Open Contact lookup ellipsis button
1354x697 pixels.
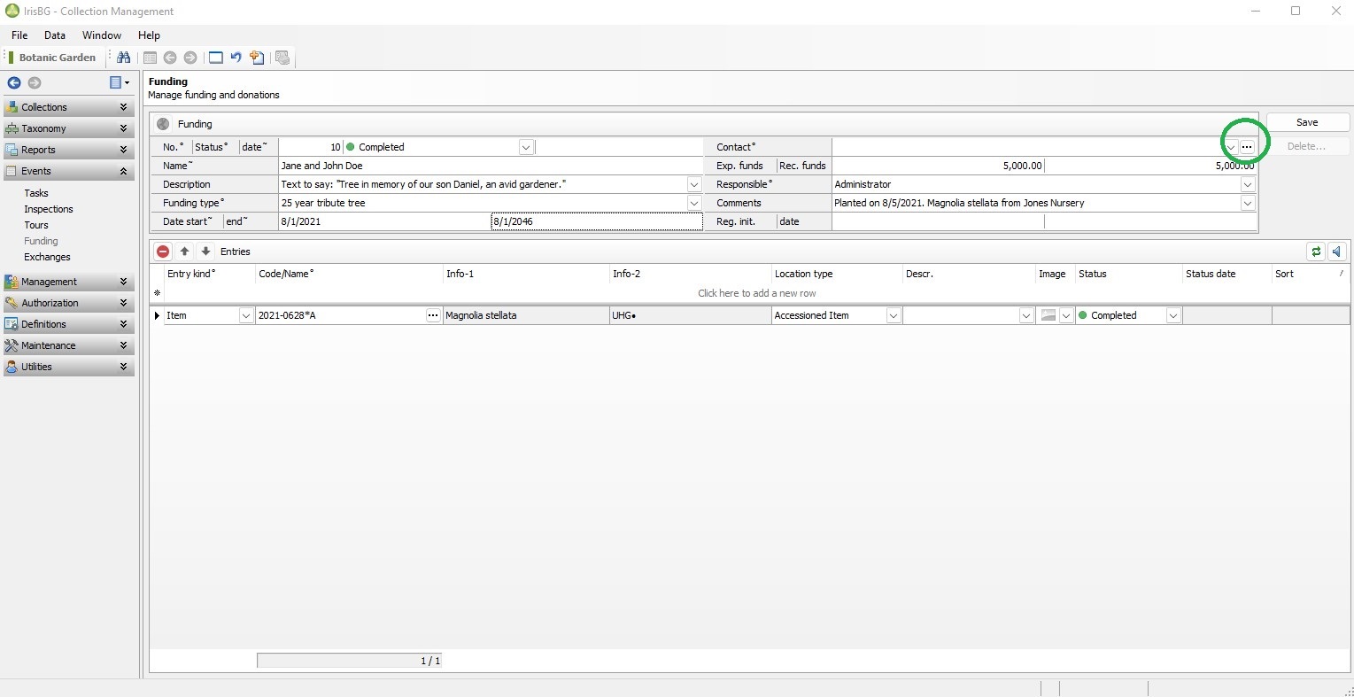click(x=1247, y=147)
